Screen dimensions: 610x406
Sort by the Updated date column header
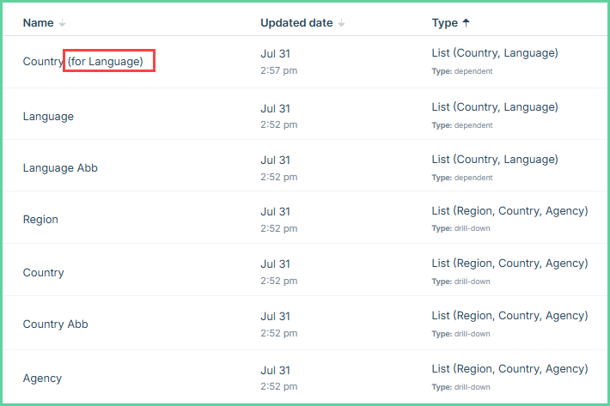[296, 23]
